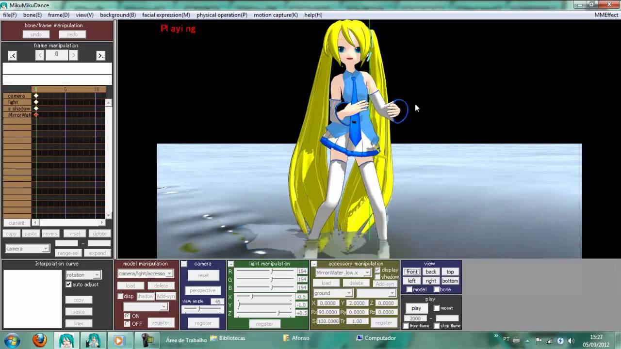Image resolution: width=621 pixels, height=349 pixels.
Task: Switch to first MikuMikuDance taskbar icon
Action: coord(66,340)
